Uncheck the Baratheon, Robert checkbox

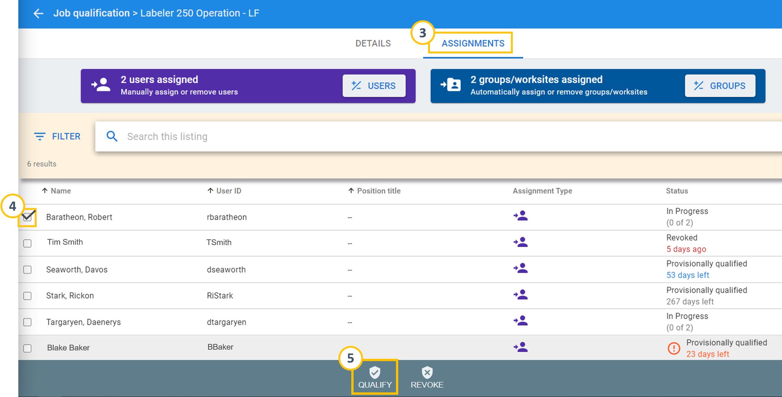[27, 217]
